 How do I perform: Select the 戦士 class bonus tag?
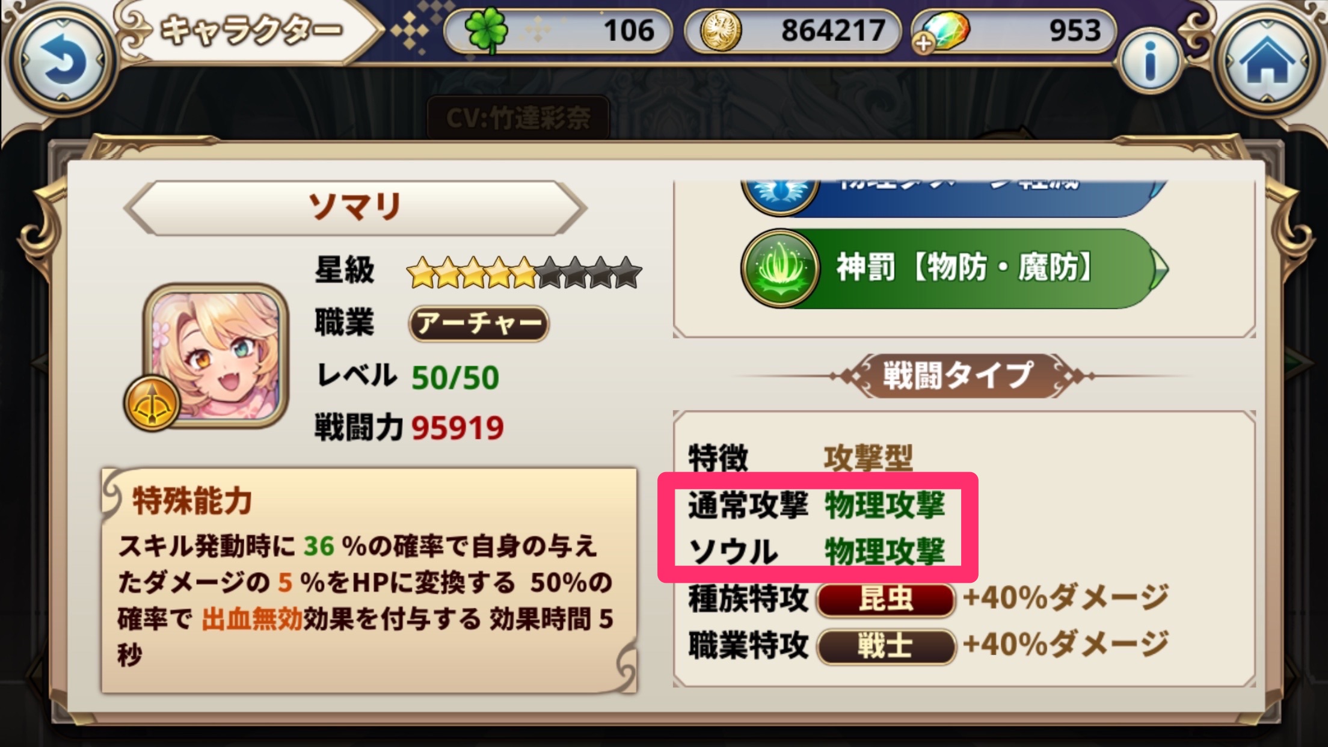click(886, 647)
